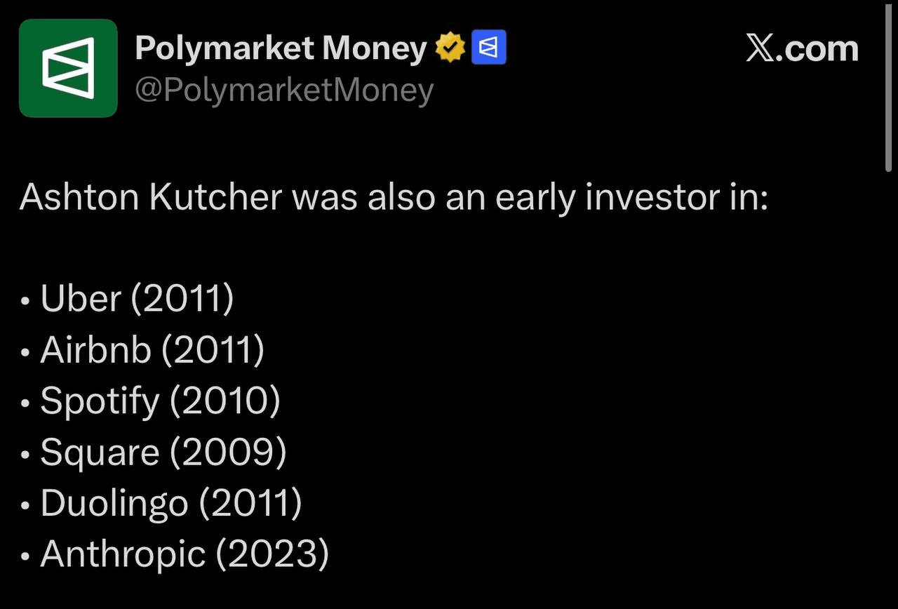Screen dimensions: 898x609
Task: Open the Polymarket Money profile avatar
Action: pyautogui.click(x=68, y=68)
